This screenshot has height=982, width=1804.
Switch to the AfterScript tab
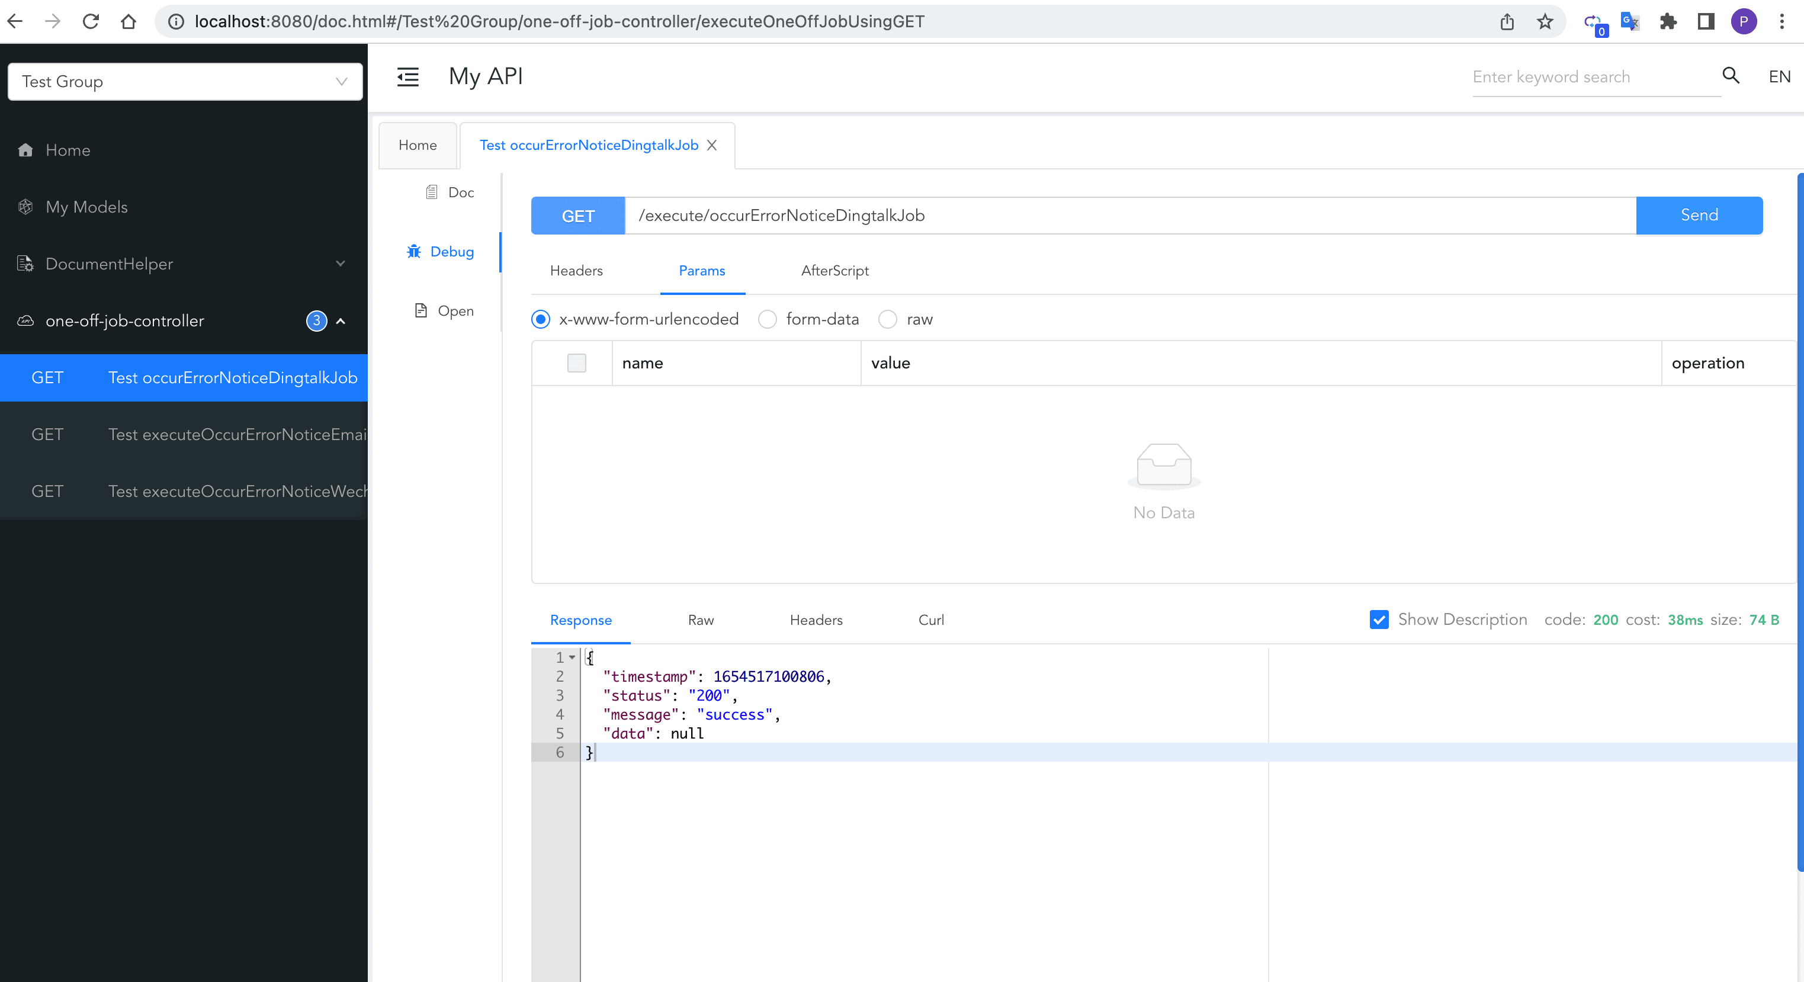tap(834, 270)
